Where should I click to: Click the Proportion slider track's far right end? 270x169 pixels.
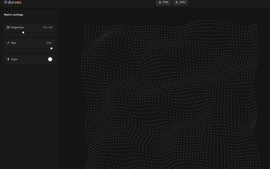52,32
